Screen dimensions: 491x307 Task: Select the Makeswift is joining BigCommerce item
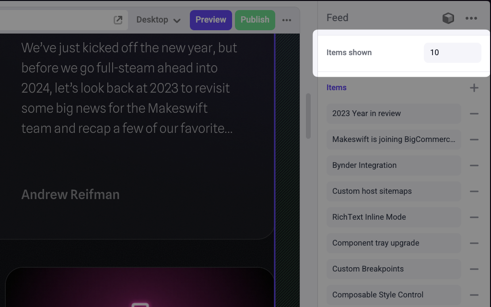coord(394,140)
